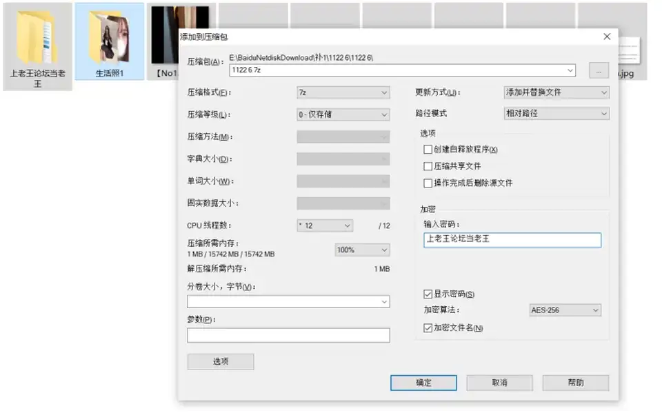
Task: Select the 【No1 video thumbnail behind dialog
Action: (x=165, y=41)
